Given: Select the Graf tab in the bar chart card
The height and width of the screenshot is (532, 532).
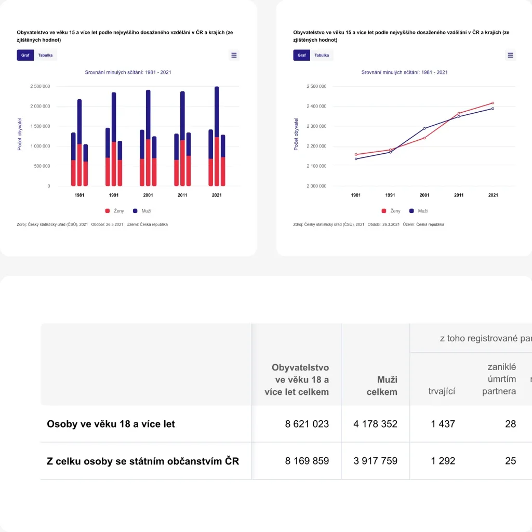Looking at the screenshot, I should pos(25,55).
